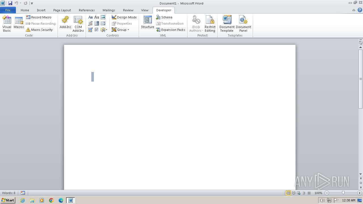Click the Word application icon menu

point(3,3)
